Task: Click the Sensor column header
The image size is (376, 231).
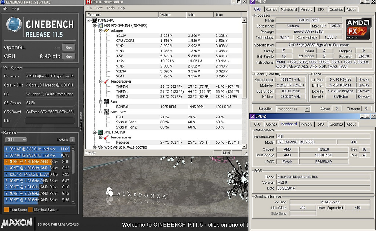Action: 122,15
